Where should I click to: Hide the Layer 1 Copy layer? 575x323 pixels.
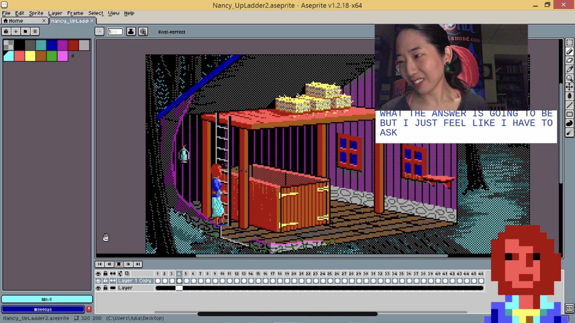coord(98,281)
